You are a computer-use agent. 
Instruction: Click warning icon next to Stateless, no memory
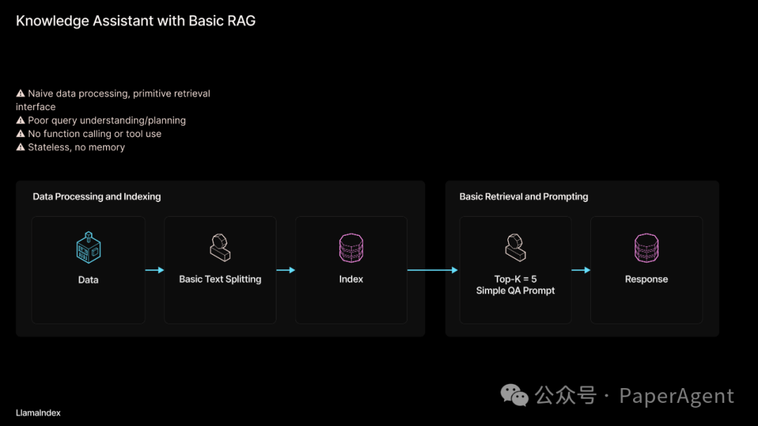(20, 147)
